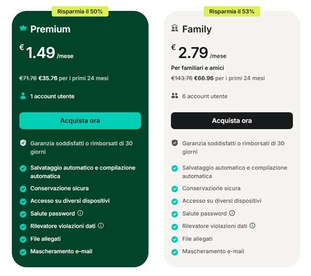This screenshot has width=311, height=276.
Task: Click Accesso su diversi dispositivi in Family
Action: tap(222, 201)
